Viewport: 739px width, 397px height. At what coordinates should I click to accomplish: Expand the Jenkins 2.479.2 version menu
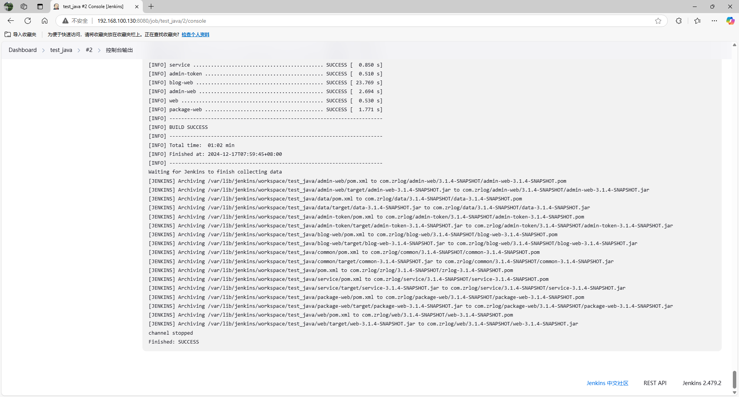pyautogui.click(x=702, y=383)
